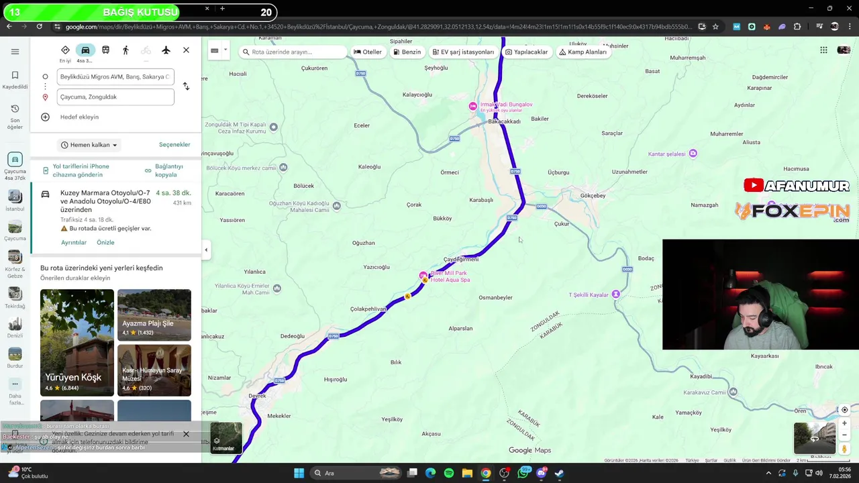
Task: Open a new browser tab
Action: (x=222, y=9)
